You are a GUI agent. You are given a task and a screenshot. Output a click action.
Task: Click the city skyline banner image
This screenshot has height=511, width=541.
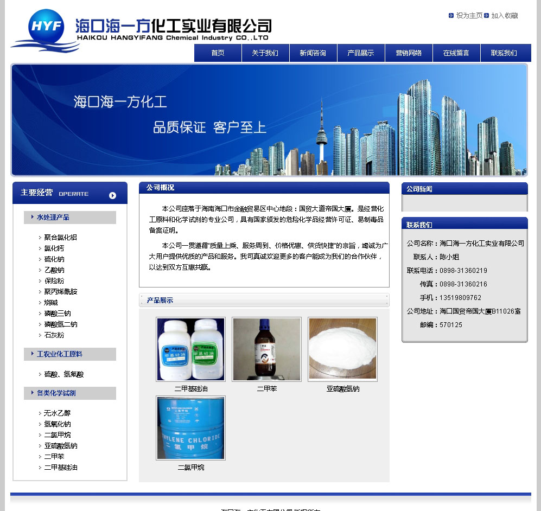point(269,120)
